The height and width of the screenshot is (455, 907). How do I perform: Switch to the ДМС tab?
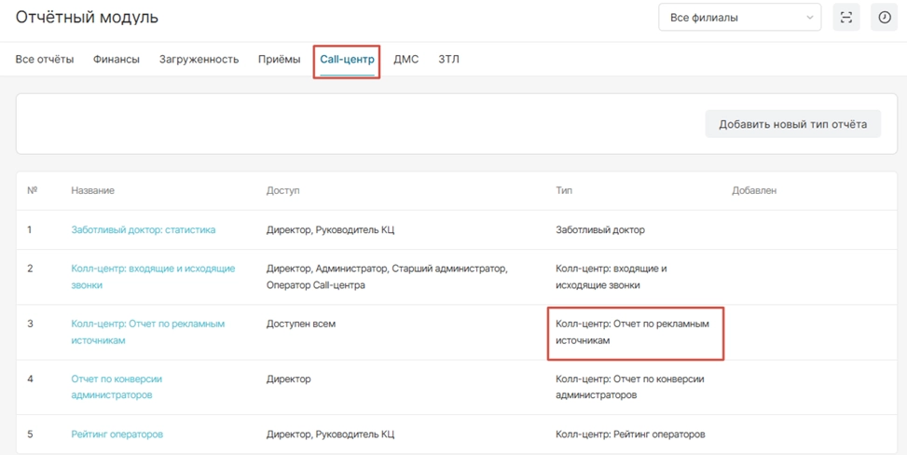(405, 60)
